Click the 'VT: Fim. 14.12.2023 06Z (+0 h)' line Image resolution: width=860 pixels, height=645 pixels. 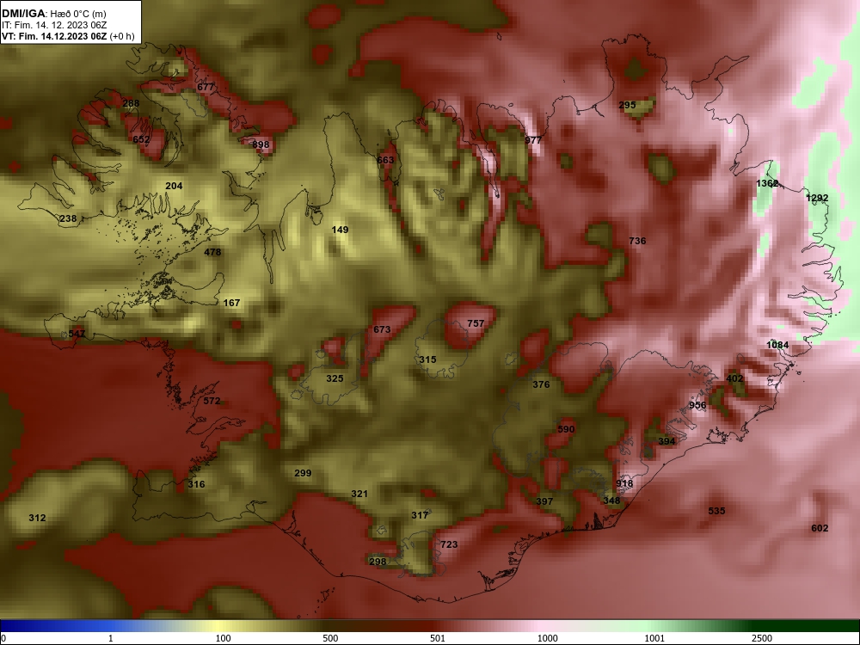[68, 36]
